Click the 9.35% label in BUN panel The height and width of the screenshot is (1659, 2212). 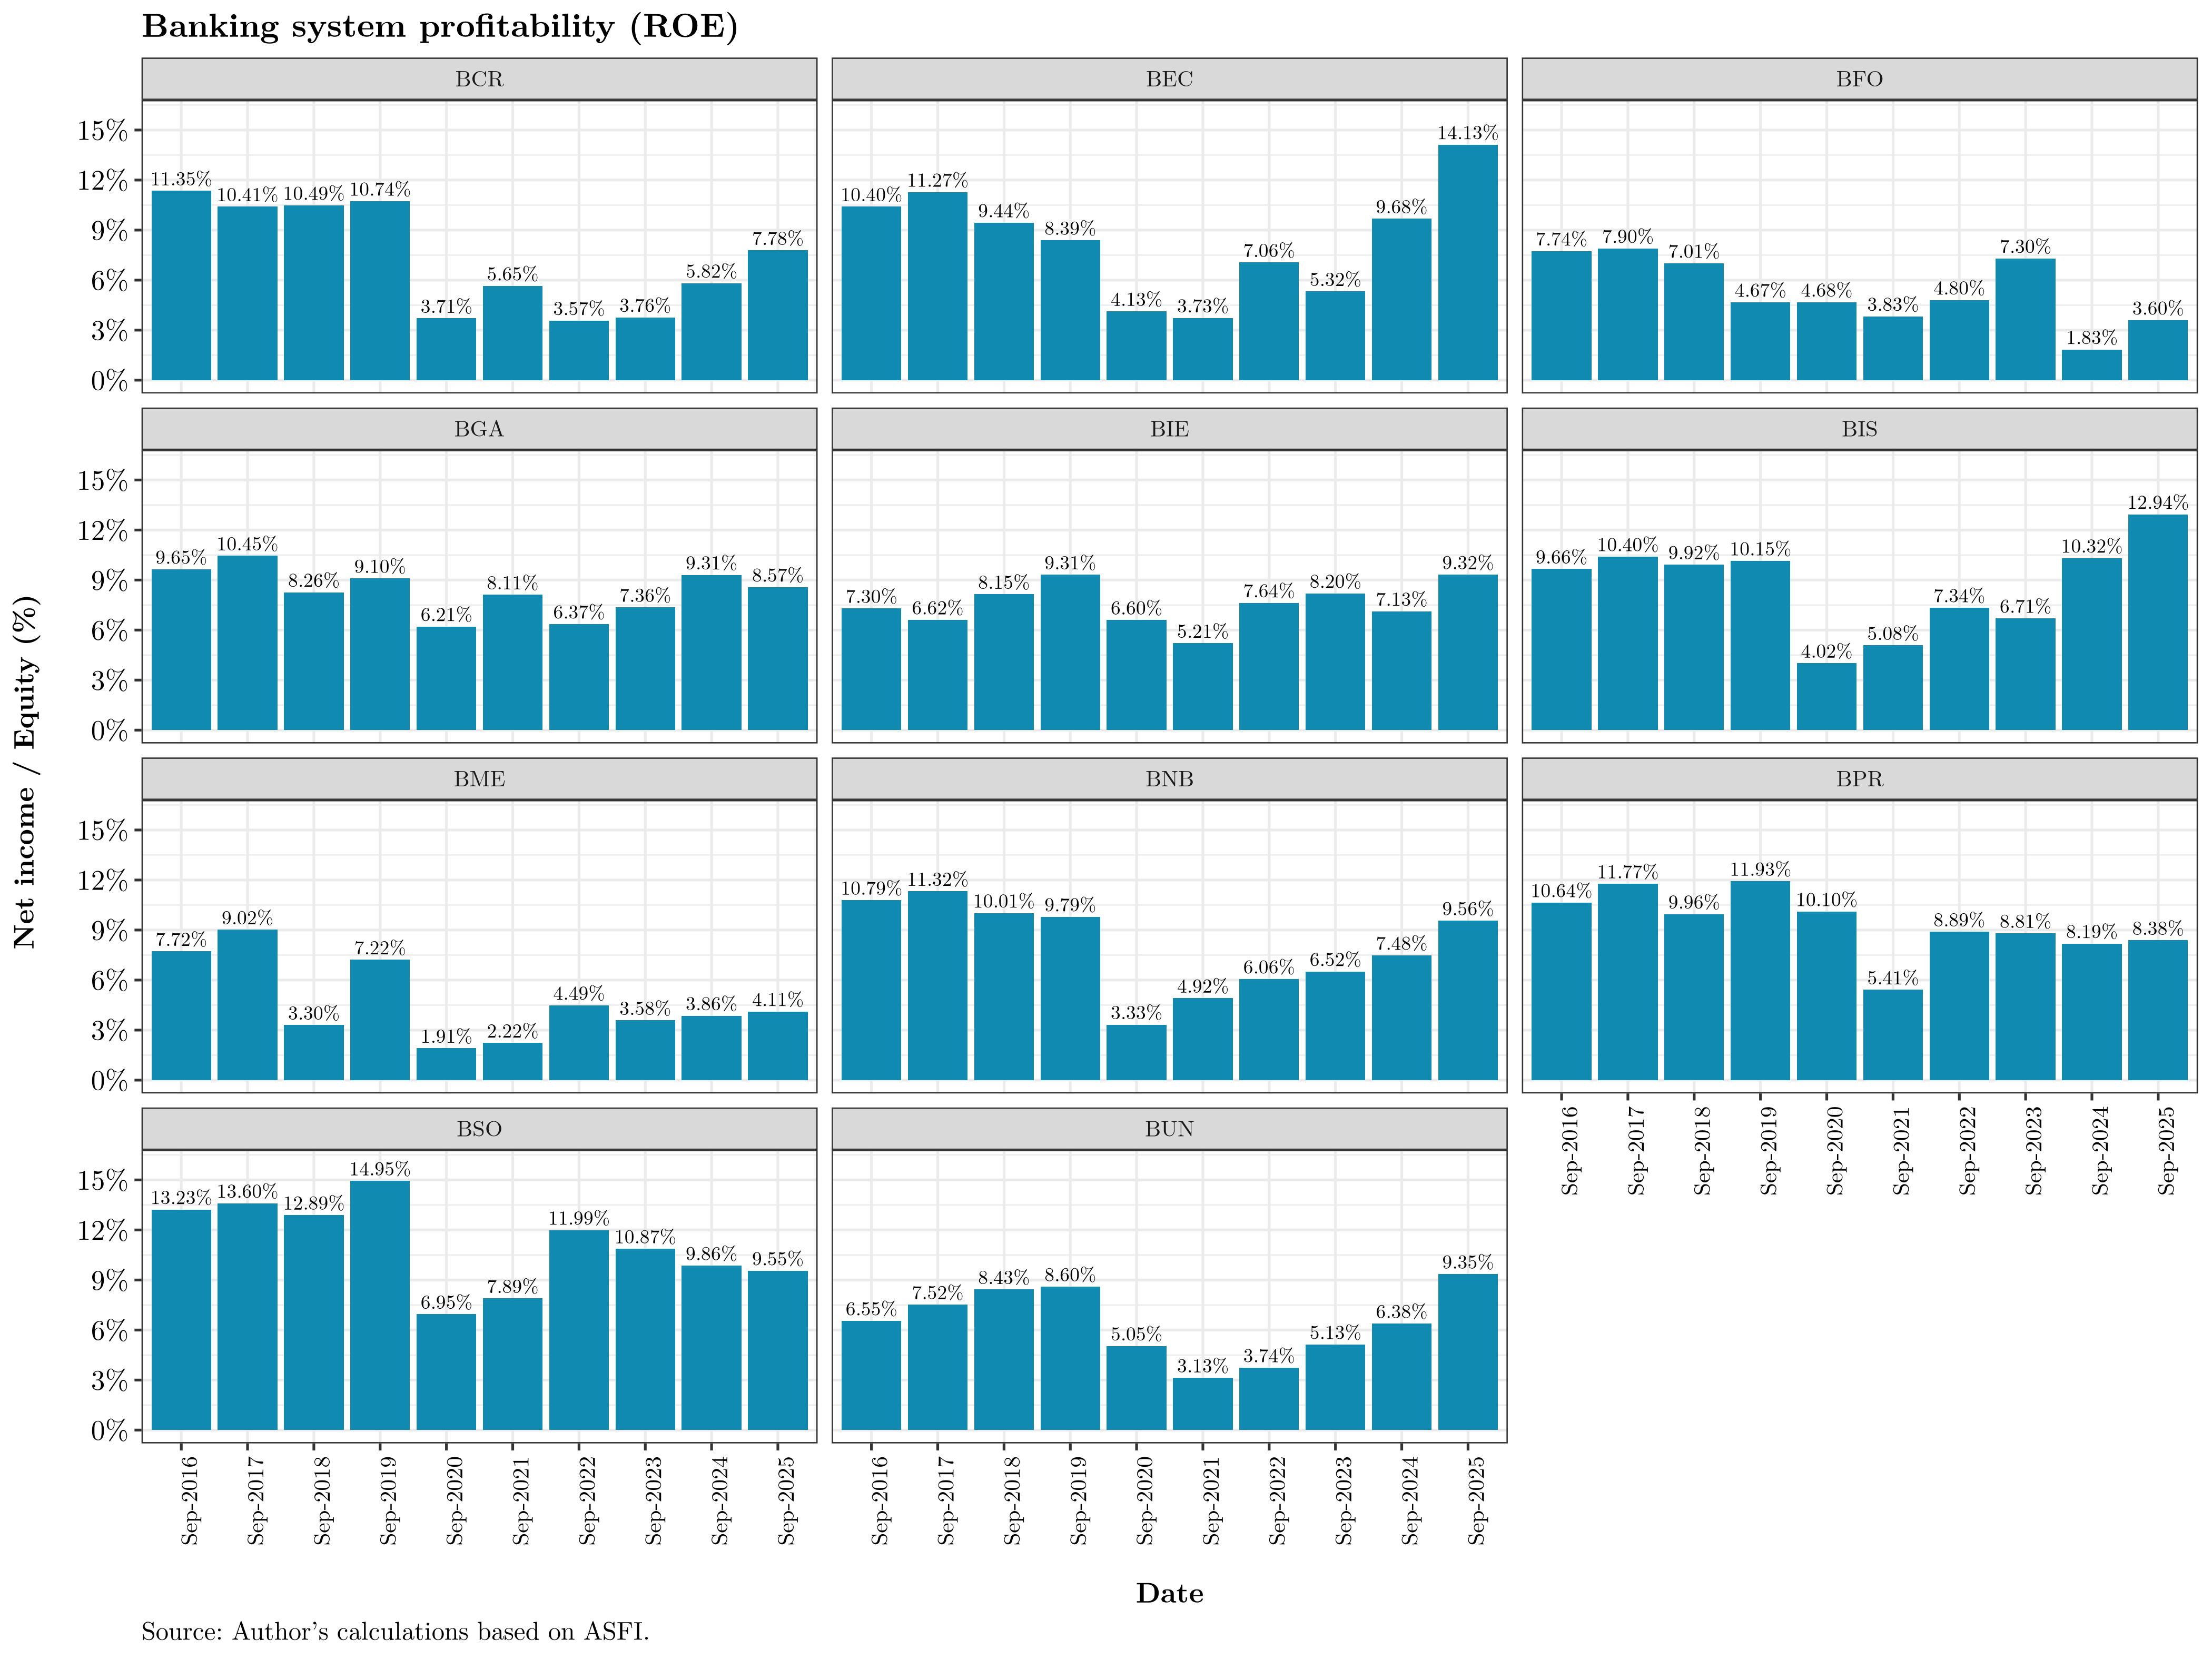click(x=1467, y=1262)
